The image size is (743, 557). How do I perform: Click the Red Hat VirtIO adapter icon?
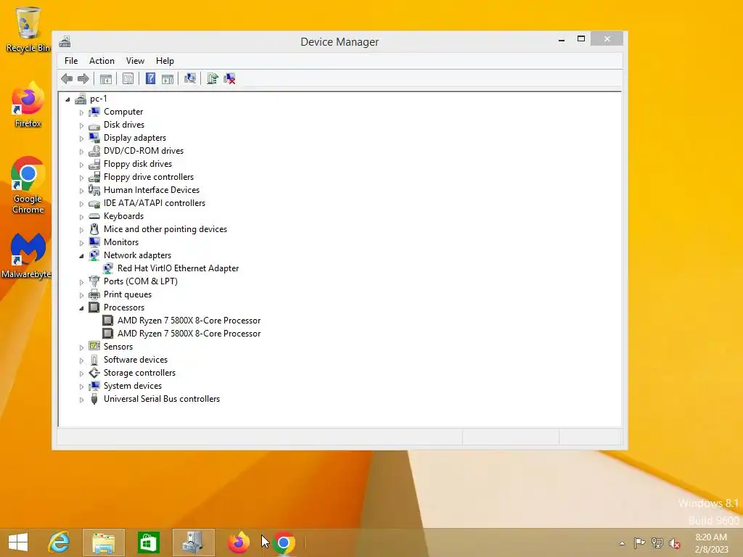click(x=108, y=268)
